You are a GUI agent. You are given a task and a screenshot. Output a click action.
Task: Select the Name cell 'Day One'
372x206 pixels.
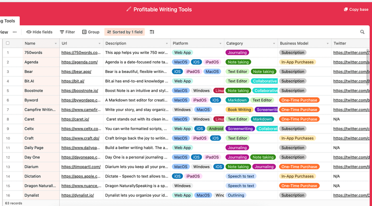click(41, 157)
